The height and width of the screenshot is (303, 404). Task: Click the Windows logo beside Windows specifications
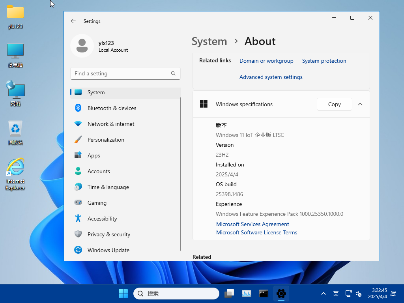204,104
